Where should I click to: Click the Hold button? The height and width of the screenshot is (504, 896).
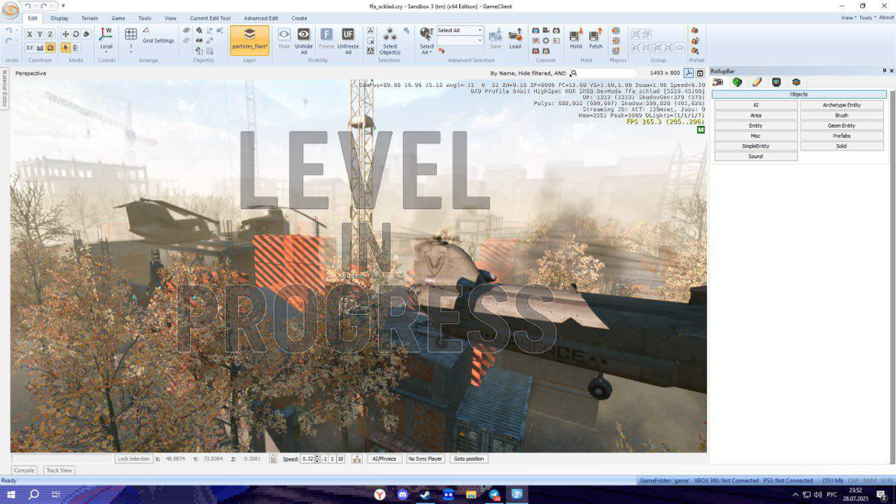(x=576, y=40)
